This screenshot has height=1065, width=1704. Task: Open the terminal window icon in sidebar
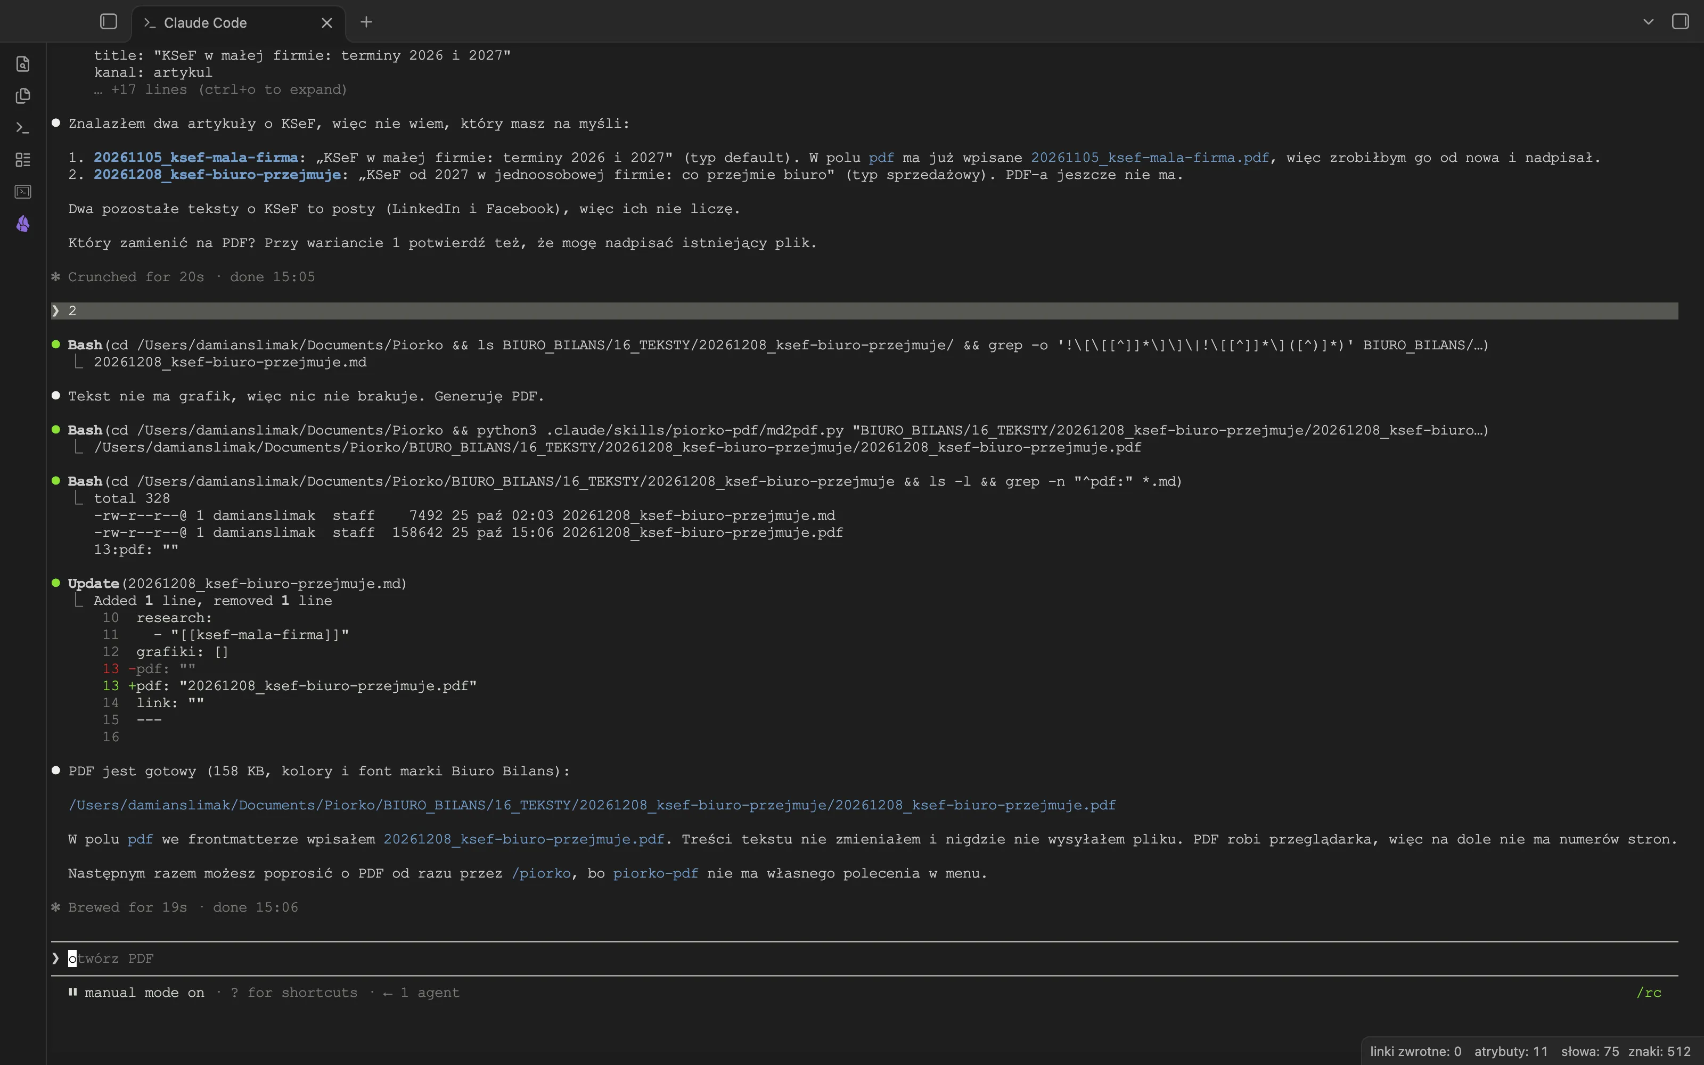click(x=22, y=192)
